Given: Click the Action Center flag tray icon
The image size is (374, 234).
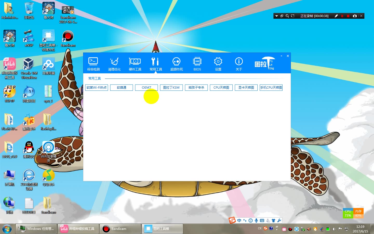Looking at the screenshot, I should click(340, 229).
